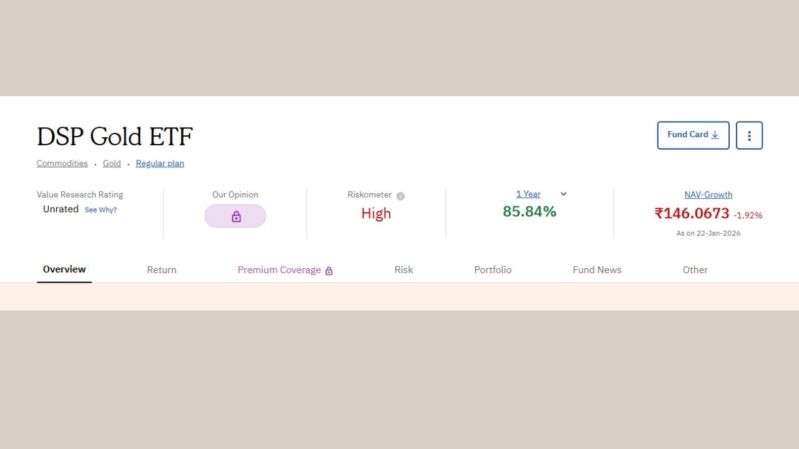Screen dimensions: 799x449
Task: Open the NAV-Growth link
Action: point(708,195)
